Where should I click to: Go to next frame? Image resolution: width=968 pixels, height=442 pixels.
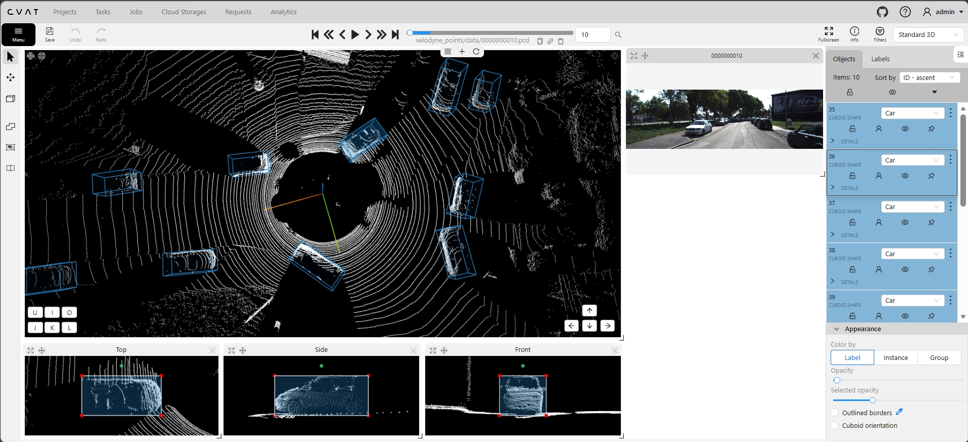[368, 34]
